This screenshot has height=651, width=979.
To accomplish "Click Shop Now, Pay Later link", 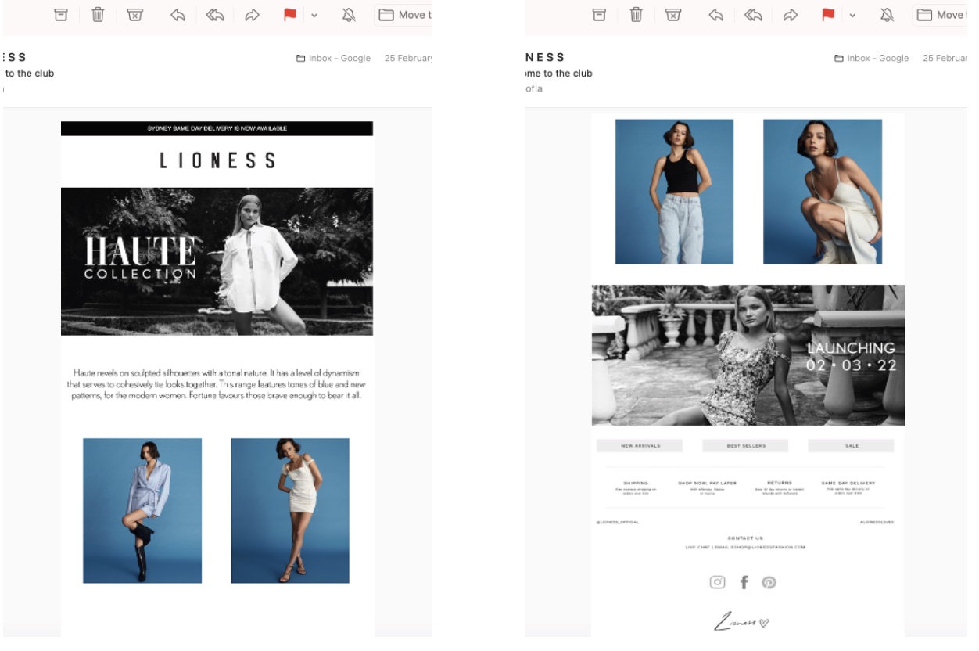I will pyautogui.click(x=708, y=487).
